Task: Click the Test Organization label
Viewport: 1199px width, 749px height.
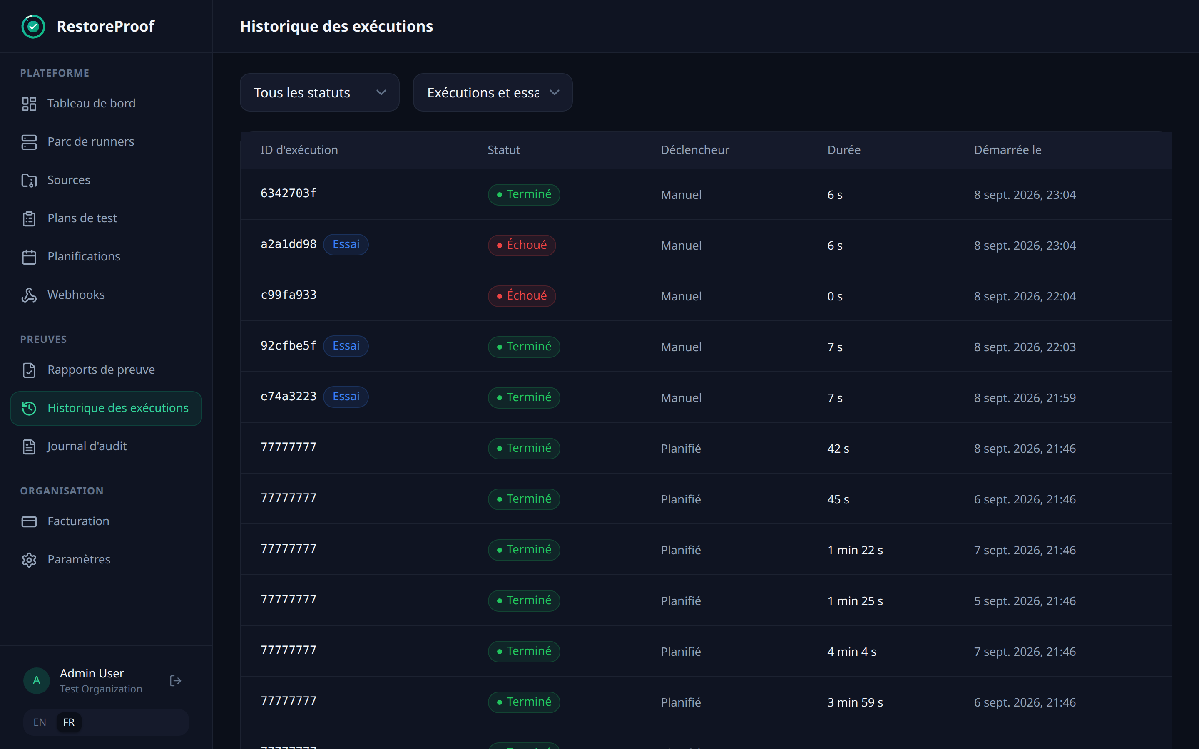Action: [101, 689]
